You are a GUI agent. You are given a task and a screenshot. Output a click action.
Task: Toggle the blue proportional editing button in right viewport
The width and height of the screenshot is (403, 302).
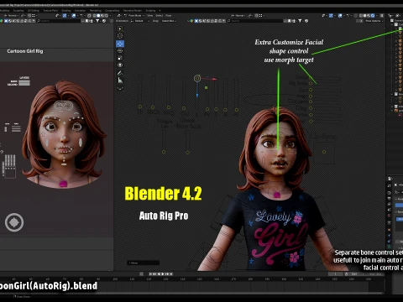pos(340,15)
